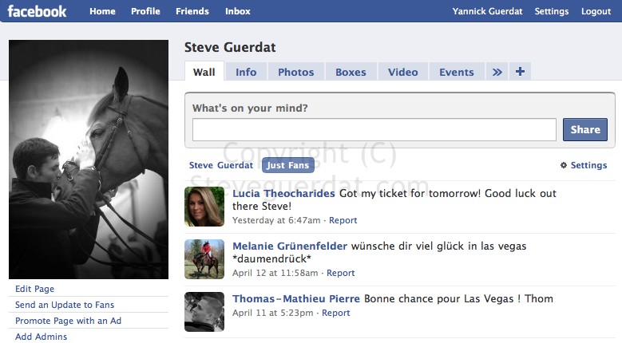The width and height of the screenshot is (622, 343).
Task: Open Steve Guerdat profile photo
Action: point(89,160)
